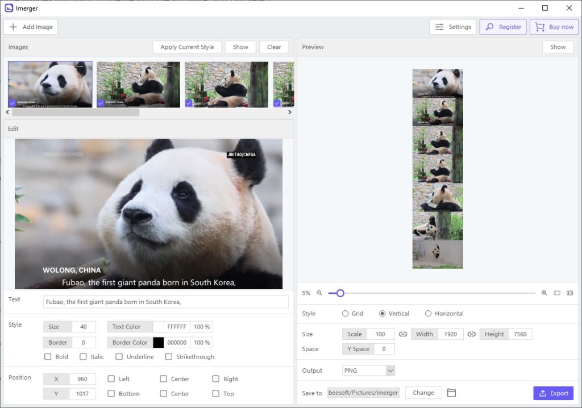
Task: Click Apply Current Style
Action: (186, 47)
